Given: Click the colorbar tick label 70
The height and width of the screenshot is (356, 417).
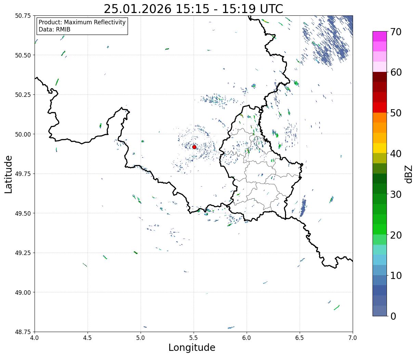Looking at the screenshot, I should (x=396, y=32).
